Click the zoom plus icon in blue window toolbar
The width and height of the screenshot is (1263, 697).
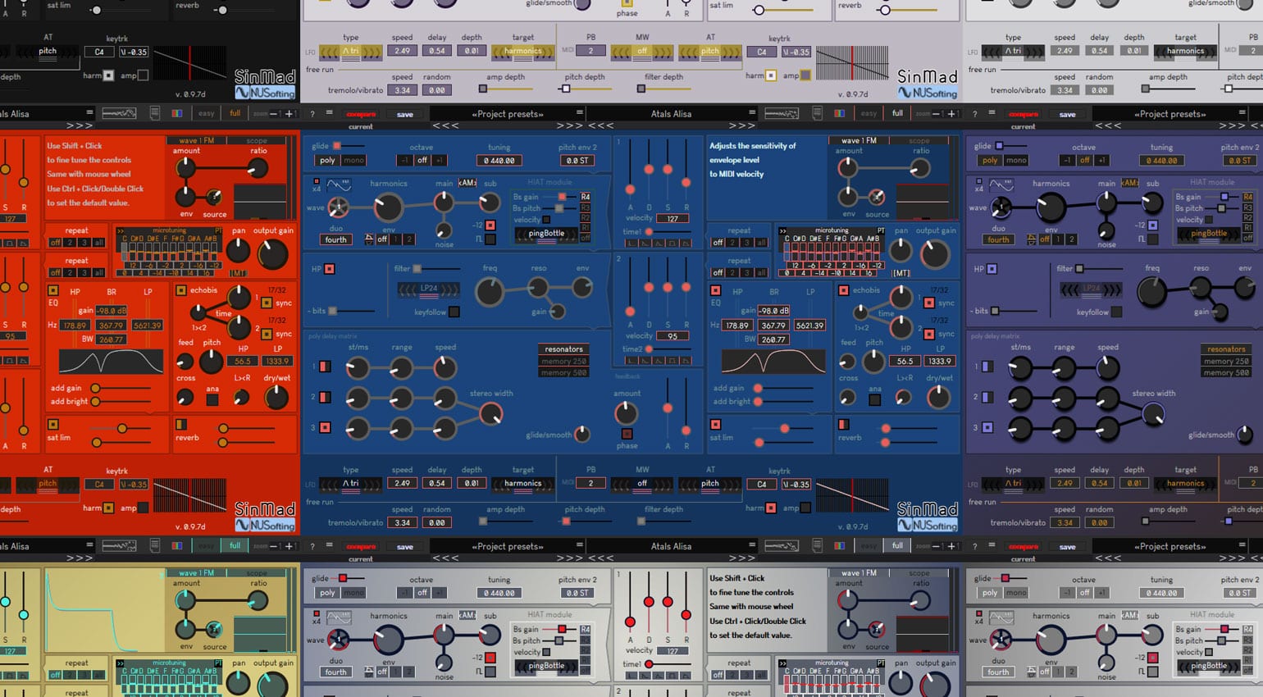[951, 114]
